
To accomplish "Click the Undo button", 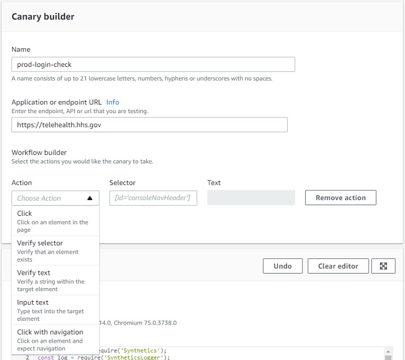I will point(282,266).
